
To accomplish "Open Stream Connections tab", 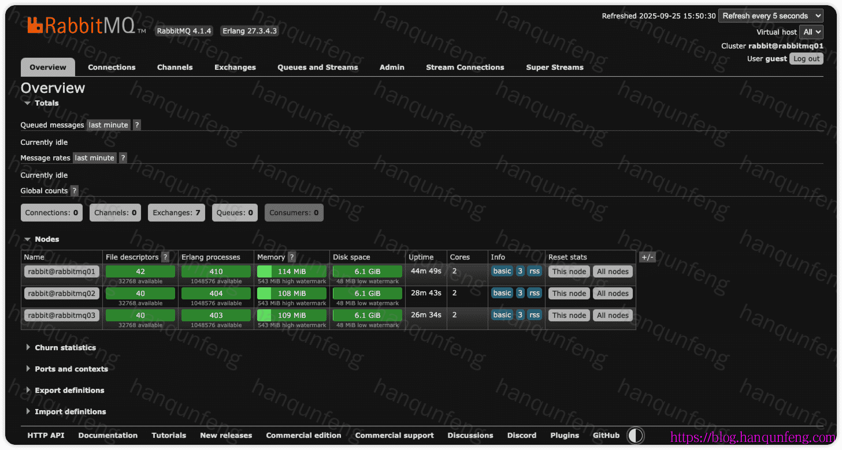I will pyautogui.click(x=465, y=67).
